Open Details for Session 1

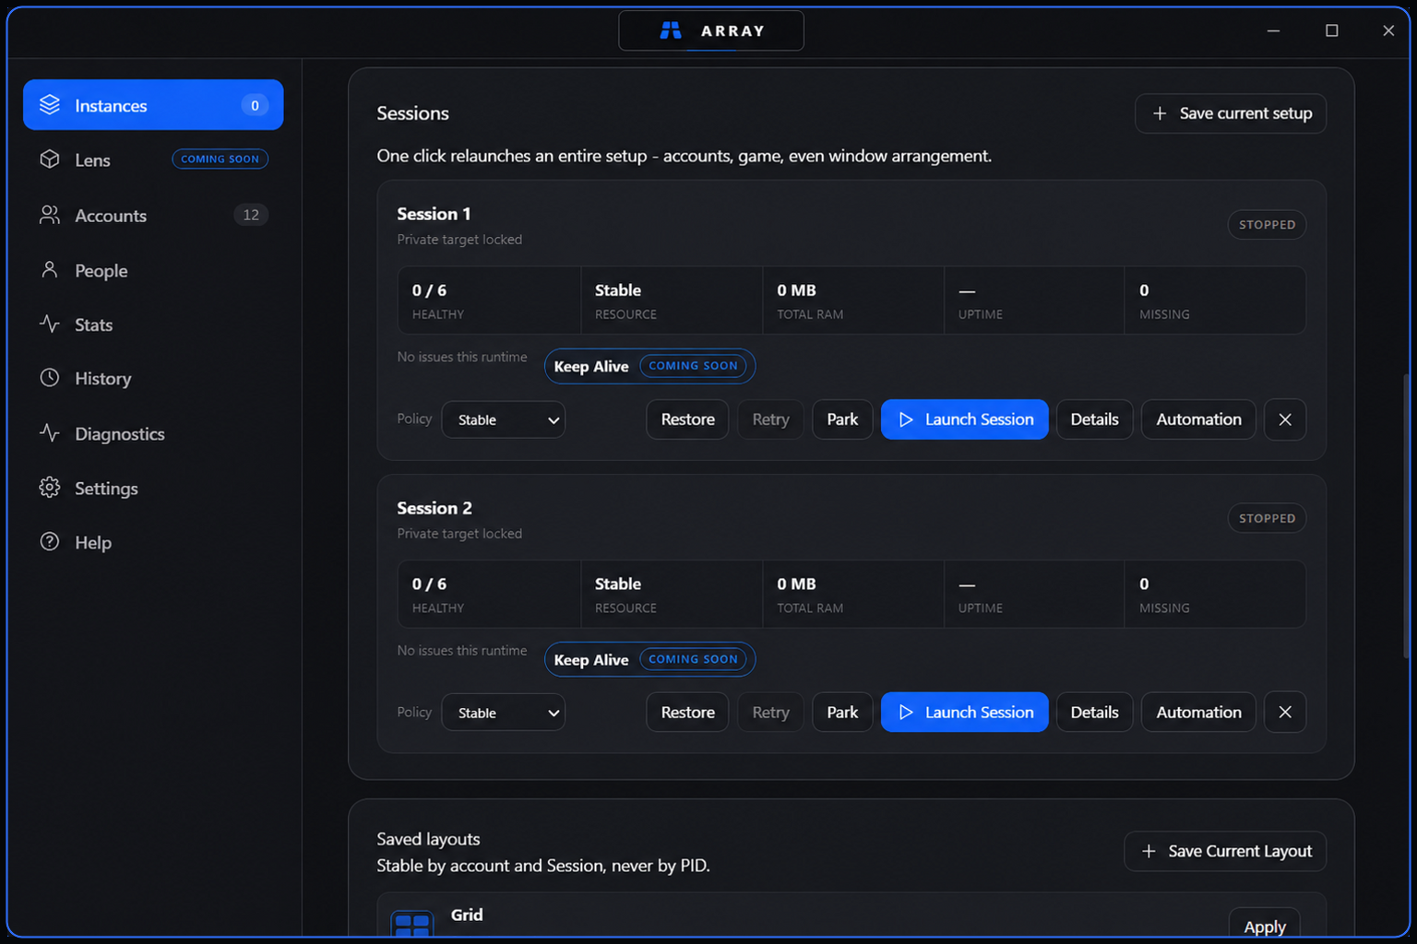[x=1094, y=419]
